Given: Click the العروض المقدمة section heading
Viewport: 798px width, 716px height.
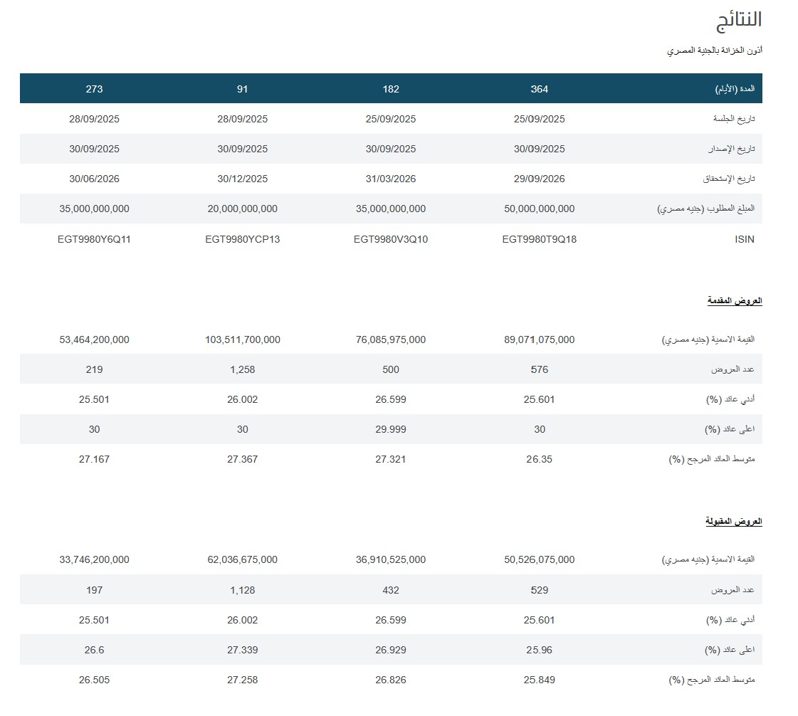Looking at the screenshot, I should [735, 301].
